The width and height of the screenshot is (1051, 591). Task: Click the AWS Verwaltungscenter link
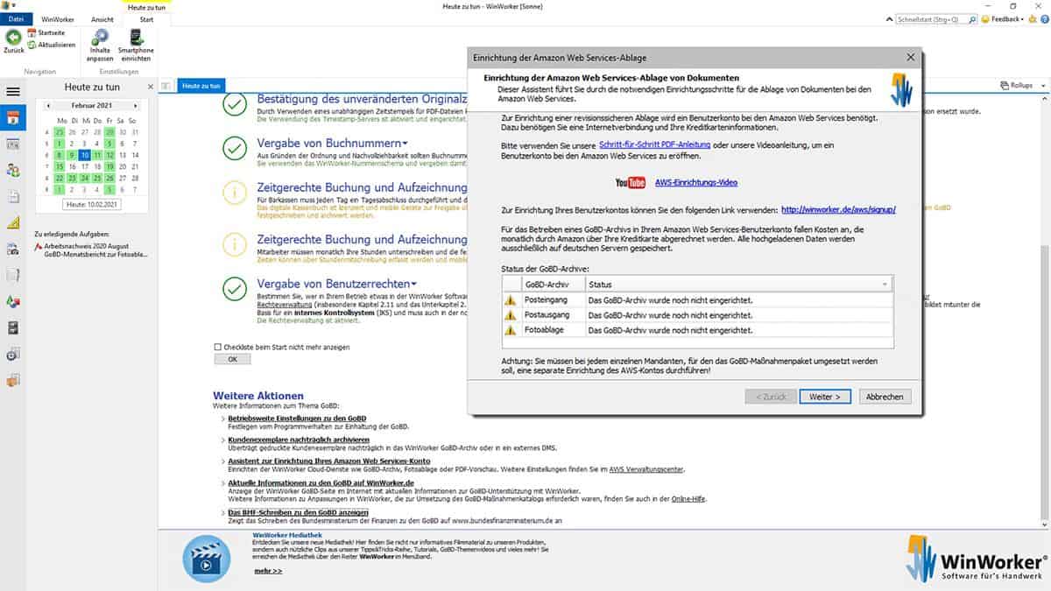(x=646, y=469)
